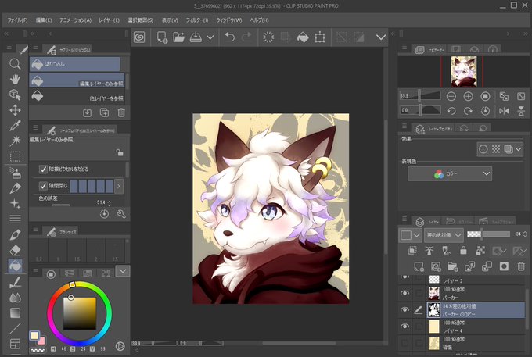Hide the レイヤー 4 layer visibility
The width and height of the screenshot is (532, 357).
click(x=404, y=327)
